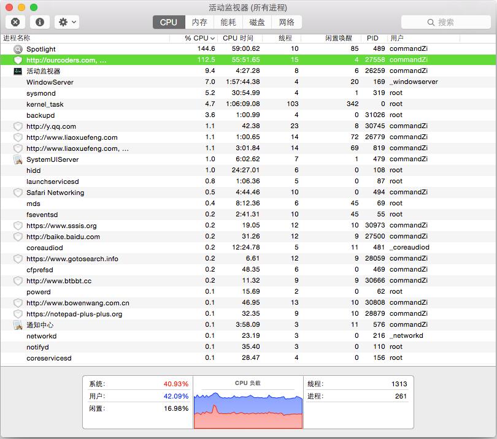The height and width of the screenshot is (439, 497).
Task: Click the 用户 percentage value 42.09%
Action: [176, 396]
